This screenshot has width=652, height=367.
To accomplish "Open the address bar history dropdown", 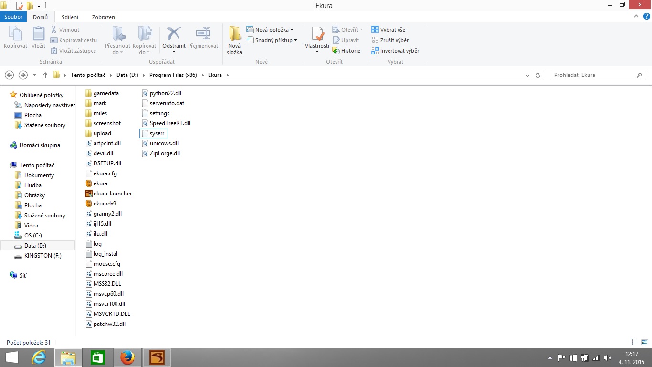I will click(527, 75).
